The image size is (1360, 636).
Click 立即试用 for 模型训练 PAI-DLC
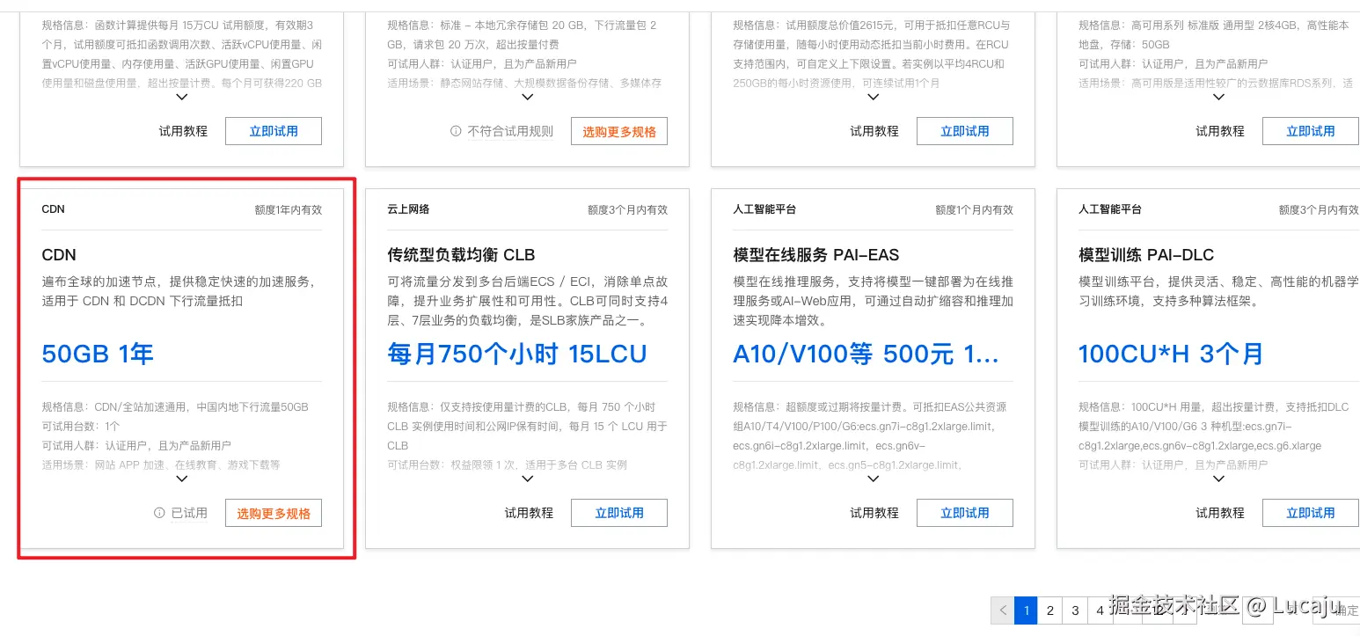pyautogui.click(x=1311, y=513)
